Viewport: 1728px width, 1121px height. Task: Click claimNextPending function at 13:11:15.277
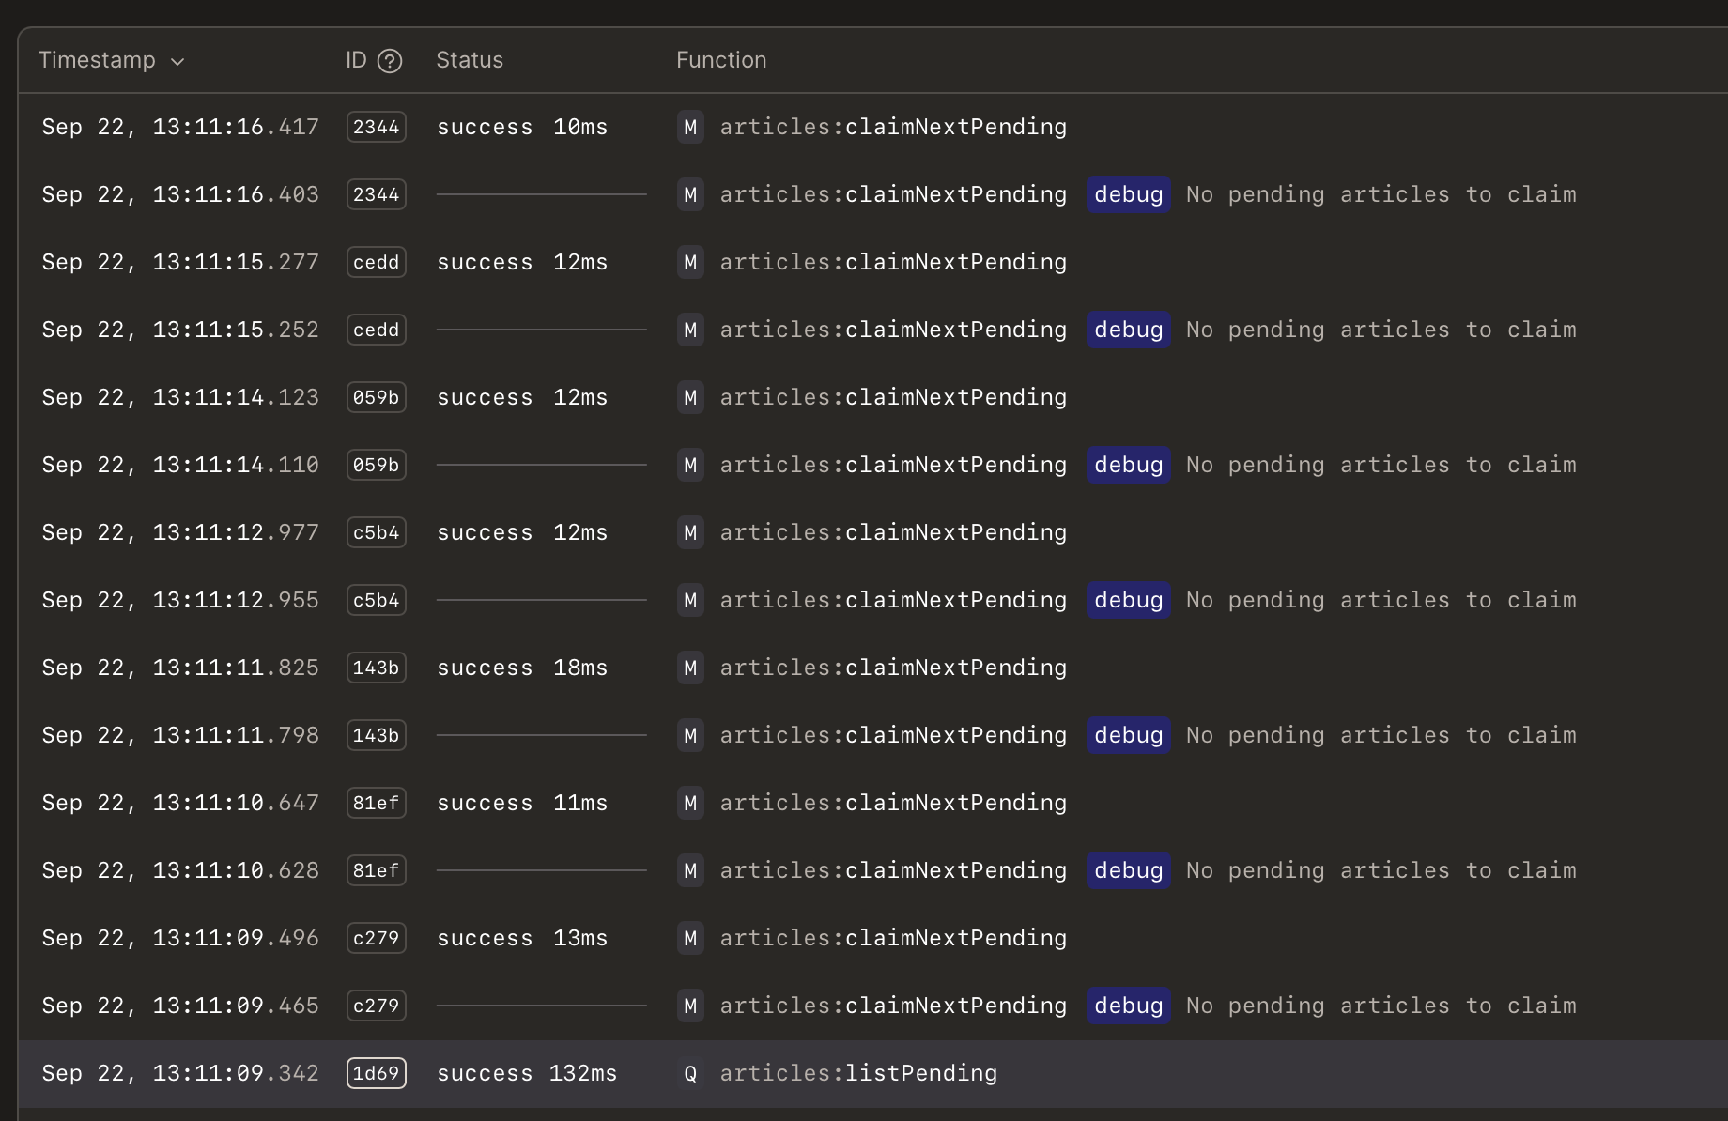point(893,262)
